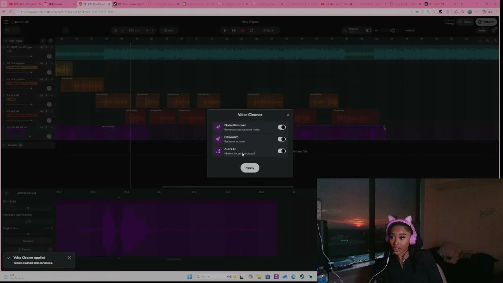Select the yellow audio clip on track 02
The image size is (503, 283).
(x=64, y=69)
